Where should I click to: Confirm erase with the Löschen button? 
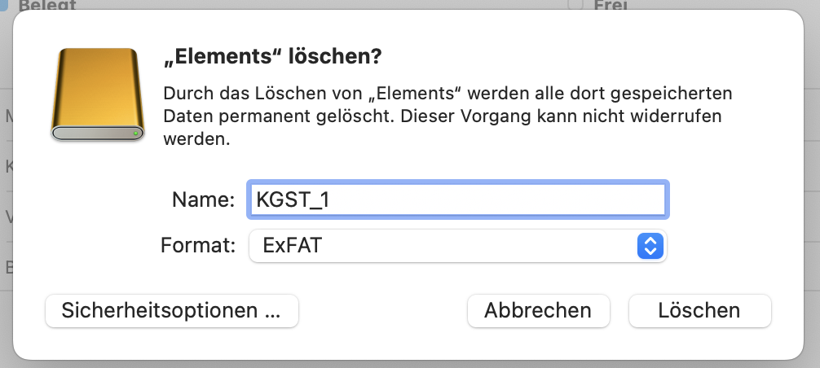pyautogui.click(x=699, y=310)
